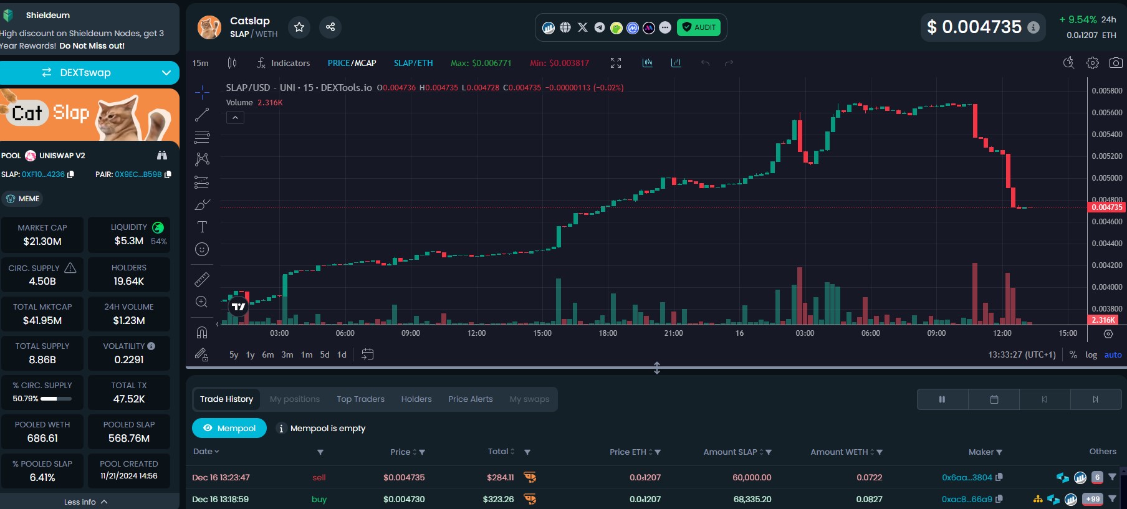Open the X (Twitter) social link
The height and width of the screenshot is (509, 1127).
click(x=583, y=27)
